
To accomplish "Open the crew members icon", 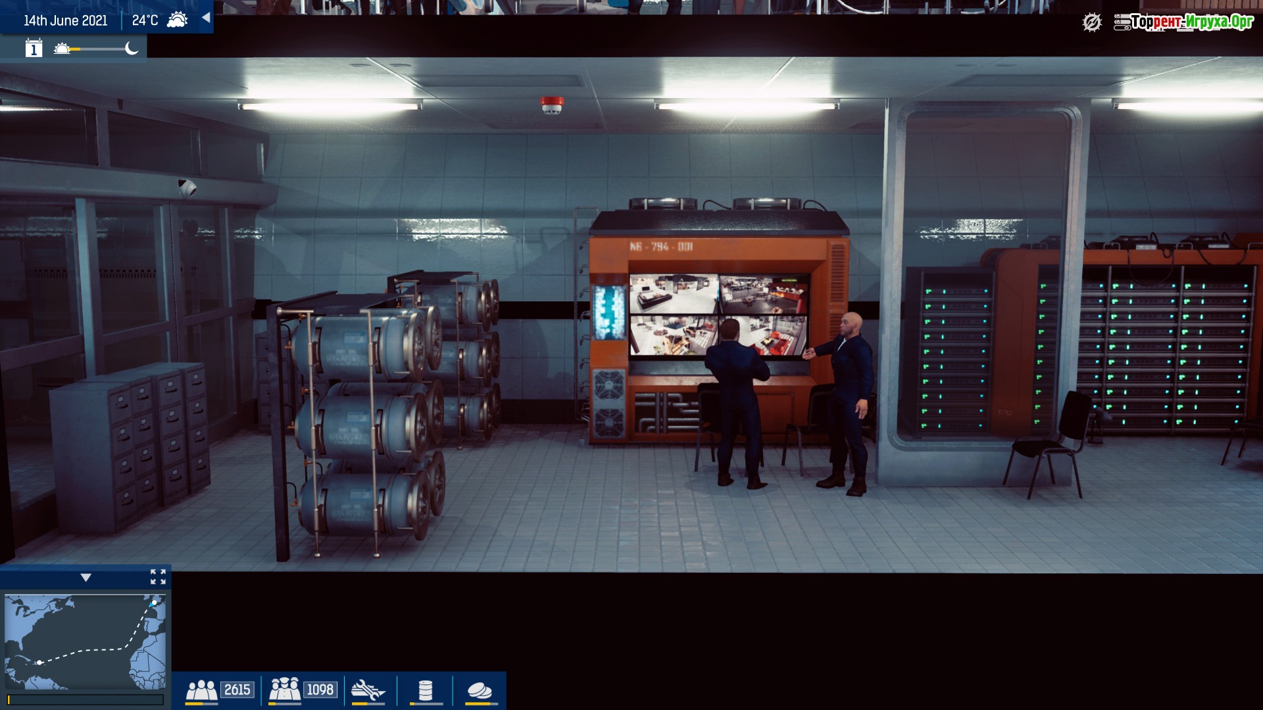I will tap(285, 690).
